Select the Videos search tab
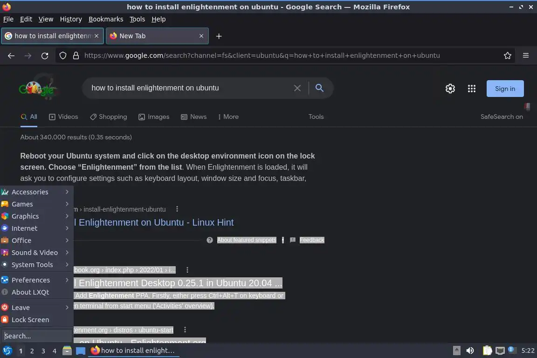 (64, 117)
